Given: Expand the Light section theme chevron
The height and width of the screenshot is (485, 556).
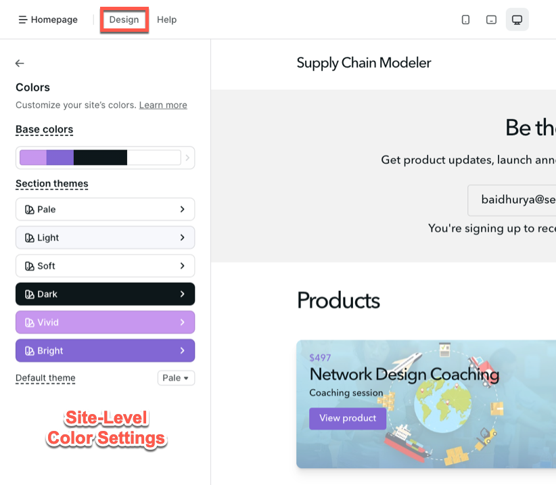Looking at the screenshot, I should coord(182,237).
